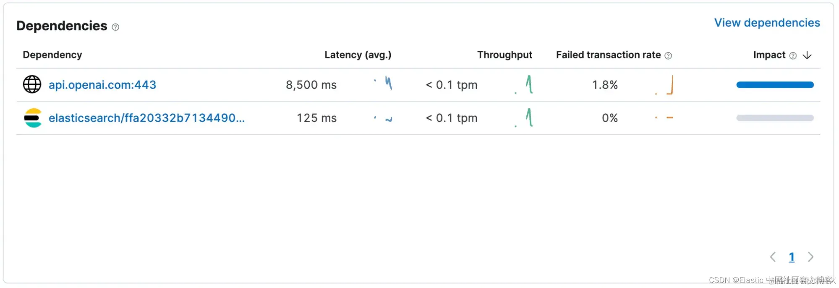Click the Throughput column header

pyautogui.click(x=504, y=55)
